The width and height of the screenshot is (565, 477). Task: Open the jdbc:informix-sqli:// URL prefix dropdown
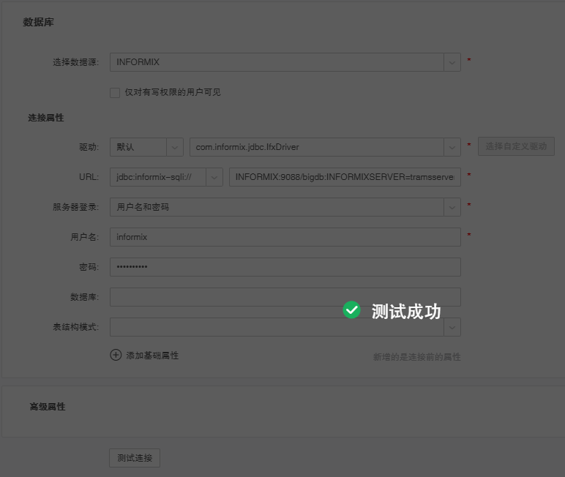click(x=214, y=177)
